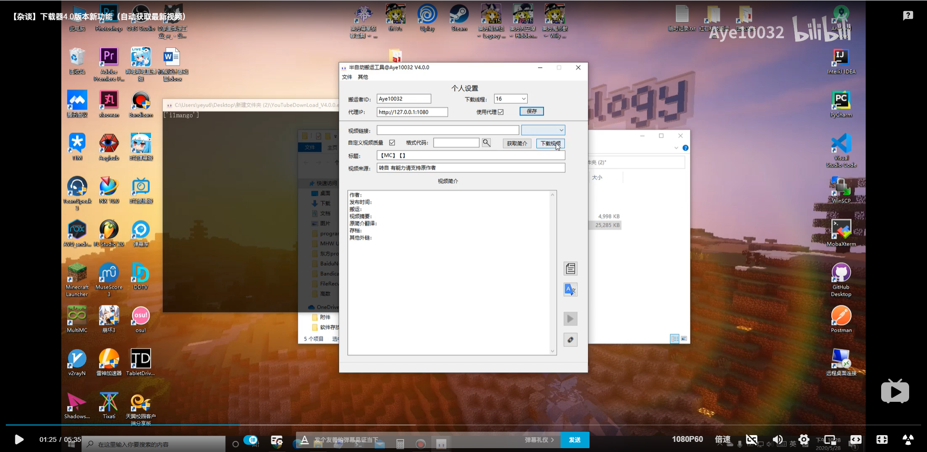This screenshot has height=452, width=927.
Task: Open danmaku font style 'A' icon
Action: 304,439
